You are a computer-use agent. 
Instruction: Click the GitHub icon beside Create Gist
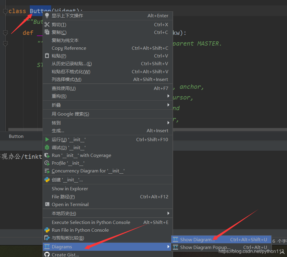pyautogui.click(x=47, y=254)
